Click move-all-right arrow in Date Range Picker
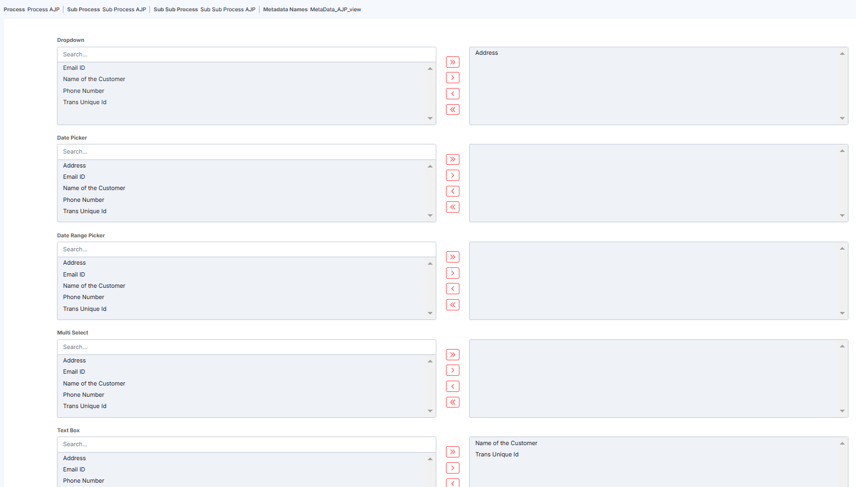The width and height of the screenshot is (856, 487). [452, 257]
